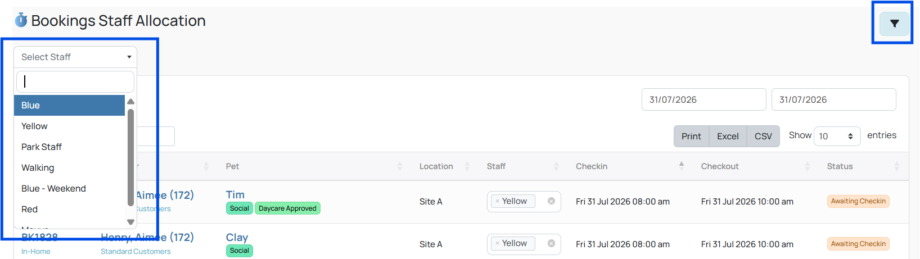Image resolution: width=920 pixels, height=259 pixels.
Task: Sort by the Checkin column arrows
Action: (x=682, y=166)
